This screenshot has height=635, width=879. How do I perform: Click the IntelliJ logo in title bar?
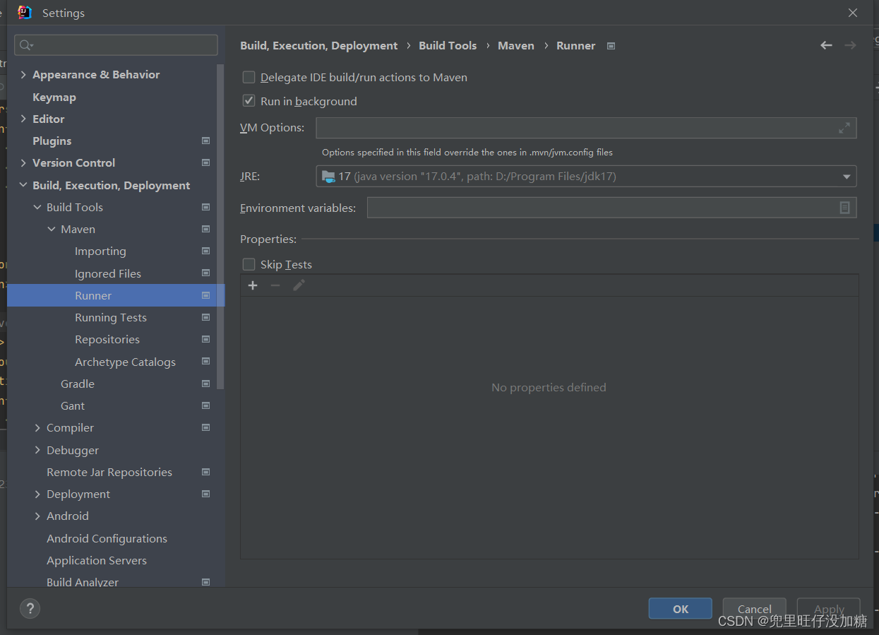(x=25, y=13)
